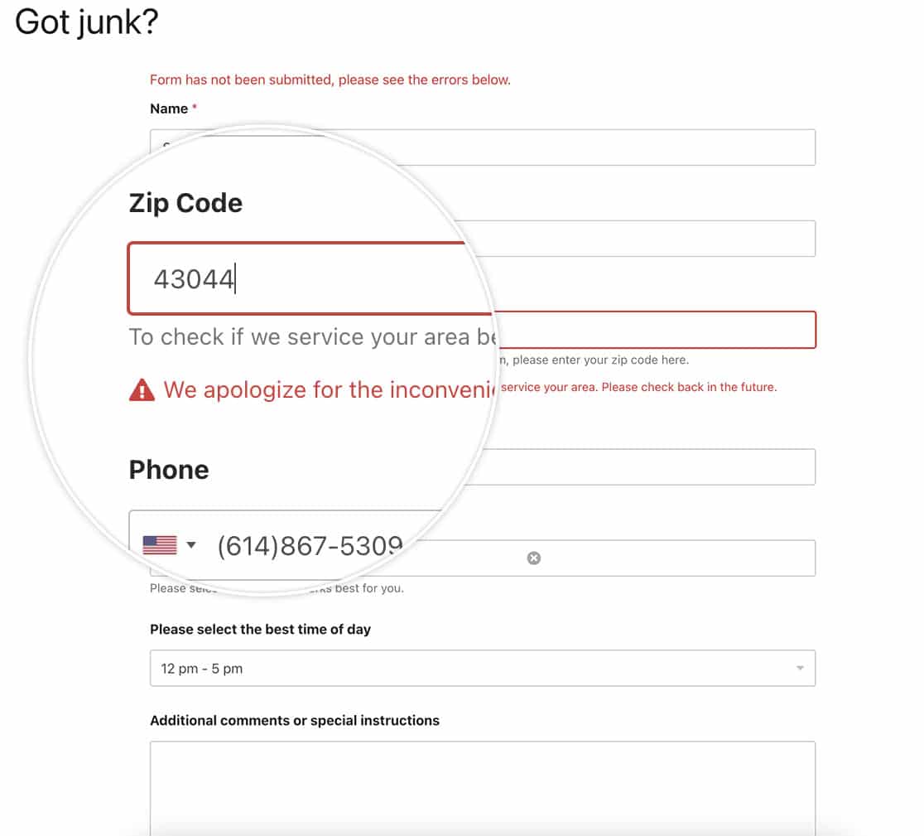Image resolution: width=924 pixels, height=836 pixels.
Task: Click the chevron beside the US flag
Action: pyautogui.click(x=192, y=545)
